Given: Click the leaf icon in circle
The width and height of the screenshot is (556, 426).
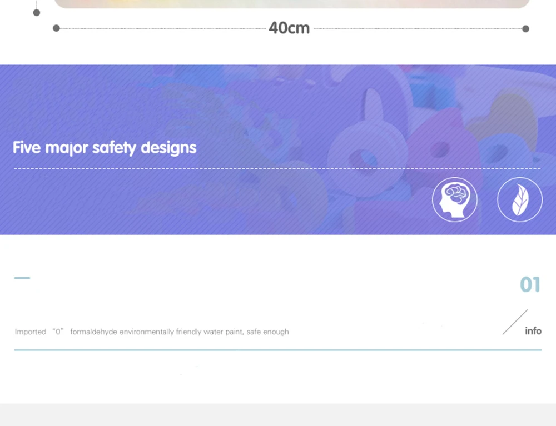Looking at the screenshot, I should [x=520, y=200].
